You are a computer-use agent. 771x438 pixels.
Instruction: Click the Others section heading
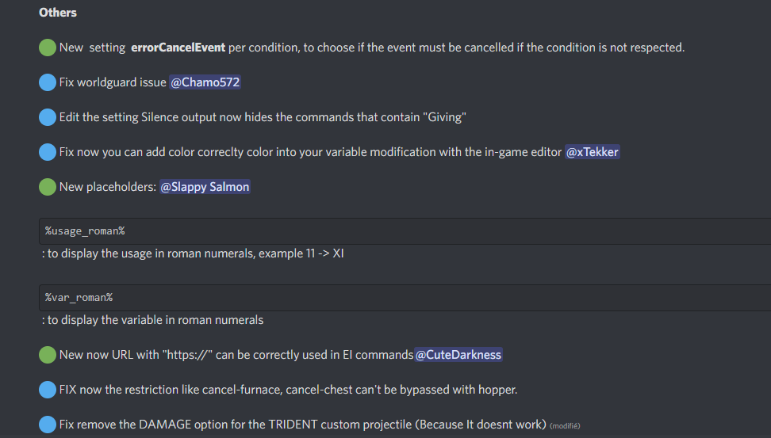point(58,13)
